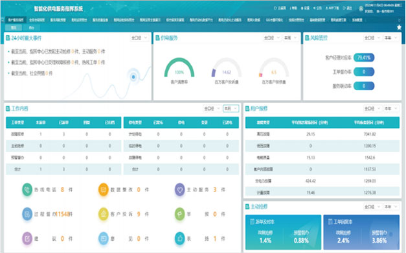
Task: Click the 百万客户报修量 6.5 gauge
Action: [274, 67]
